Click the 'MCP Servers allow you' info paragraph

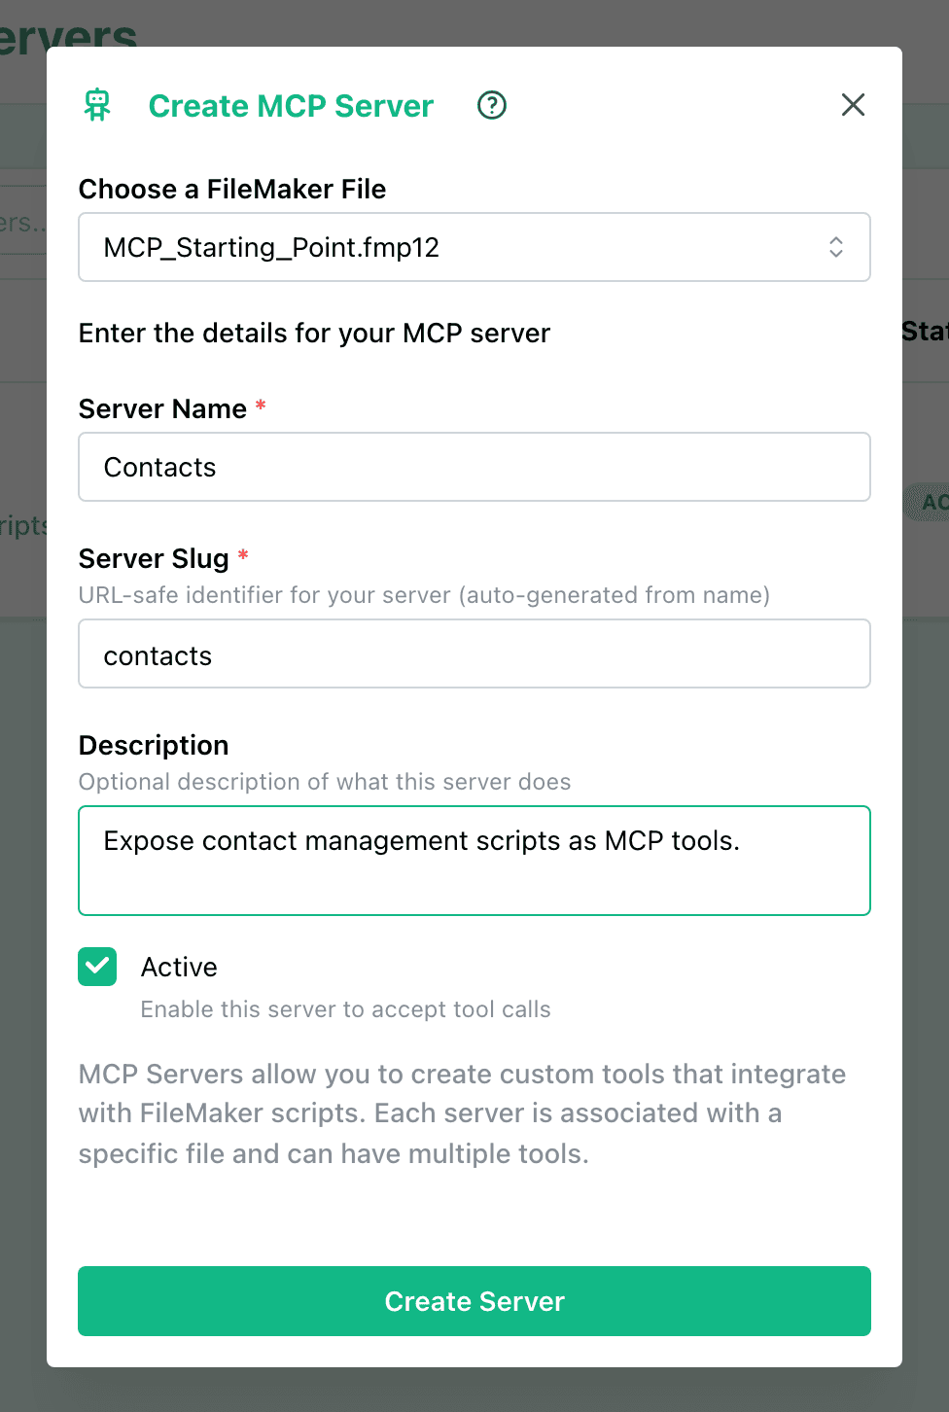pos(462,1113)
